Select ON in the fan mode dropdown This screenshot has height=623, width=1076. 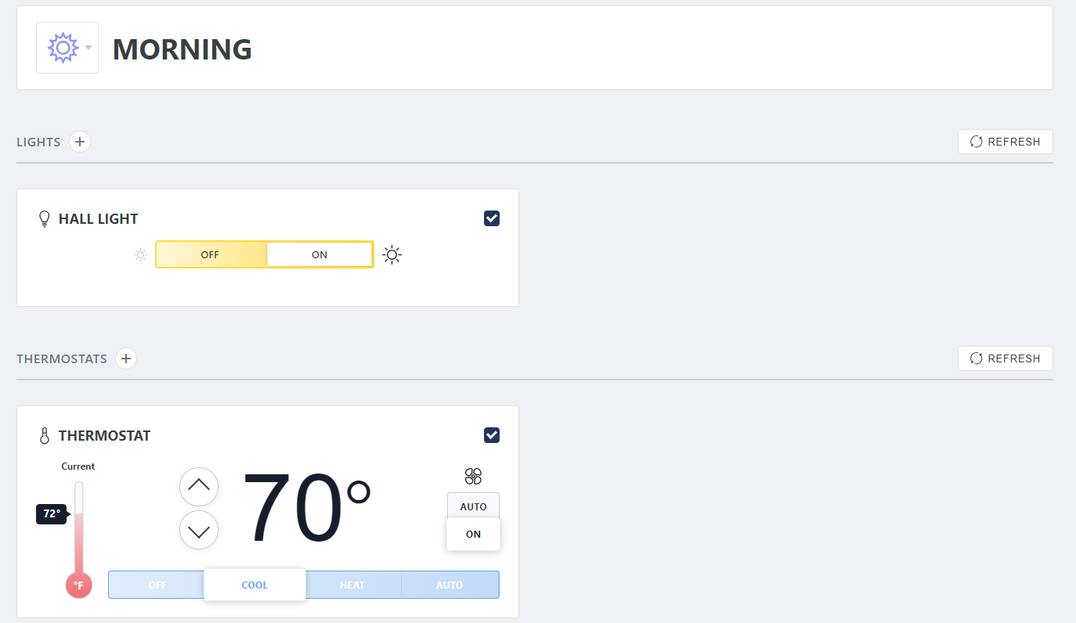click(x=473, y=534)
